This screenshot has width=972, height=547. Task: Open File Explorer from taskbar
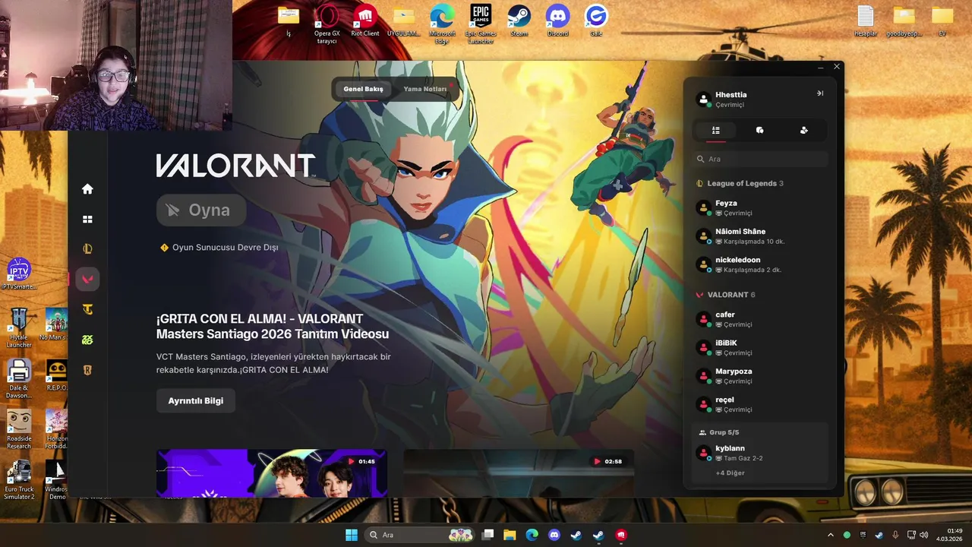tap(510, 535)
